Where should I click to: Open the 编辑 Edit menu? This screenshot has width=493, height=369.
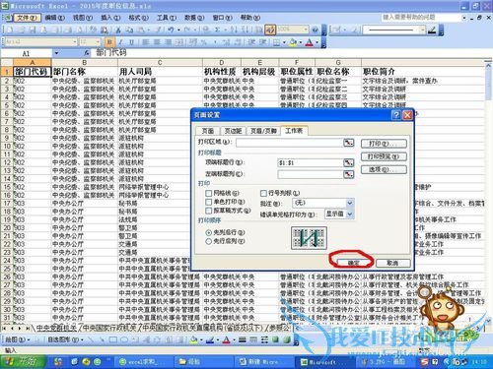[x=54, y=18]
